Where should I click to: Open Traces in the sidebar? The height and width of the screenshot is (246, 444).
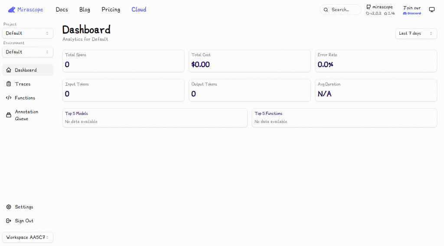pos(28,84)
